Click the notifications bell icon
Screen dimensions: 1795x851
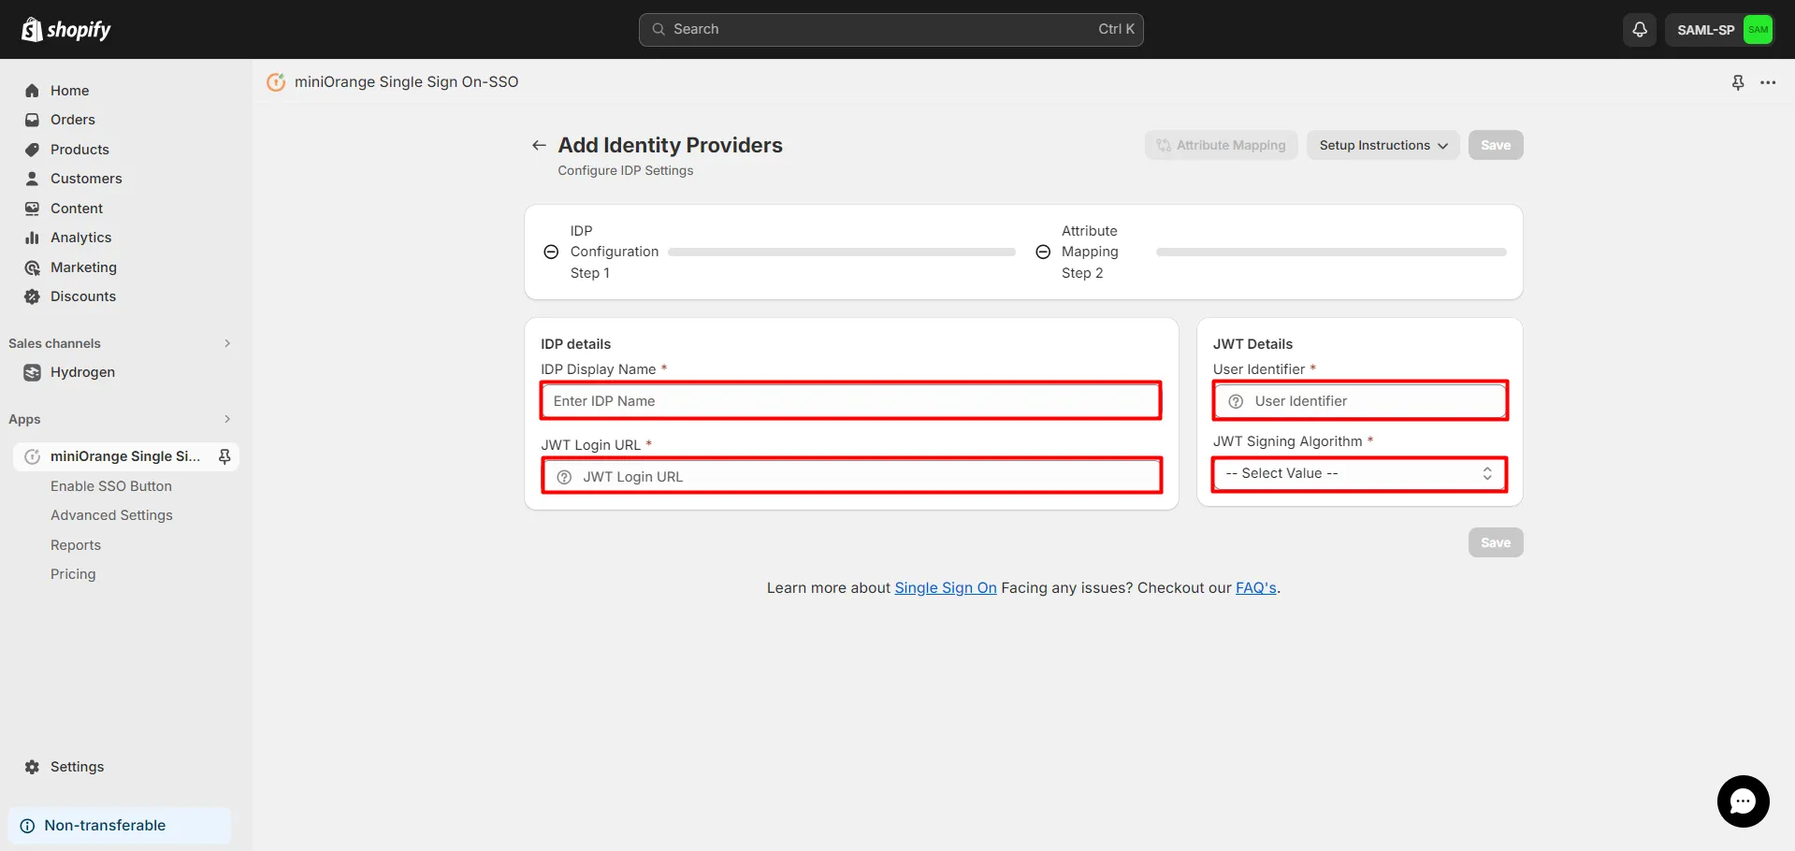tap(1638, 29)
